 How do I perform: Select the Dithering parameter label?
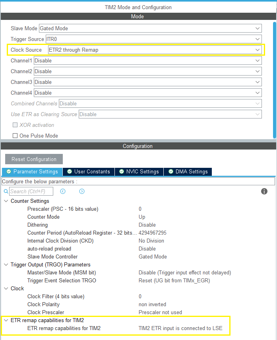37,225
